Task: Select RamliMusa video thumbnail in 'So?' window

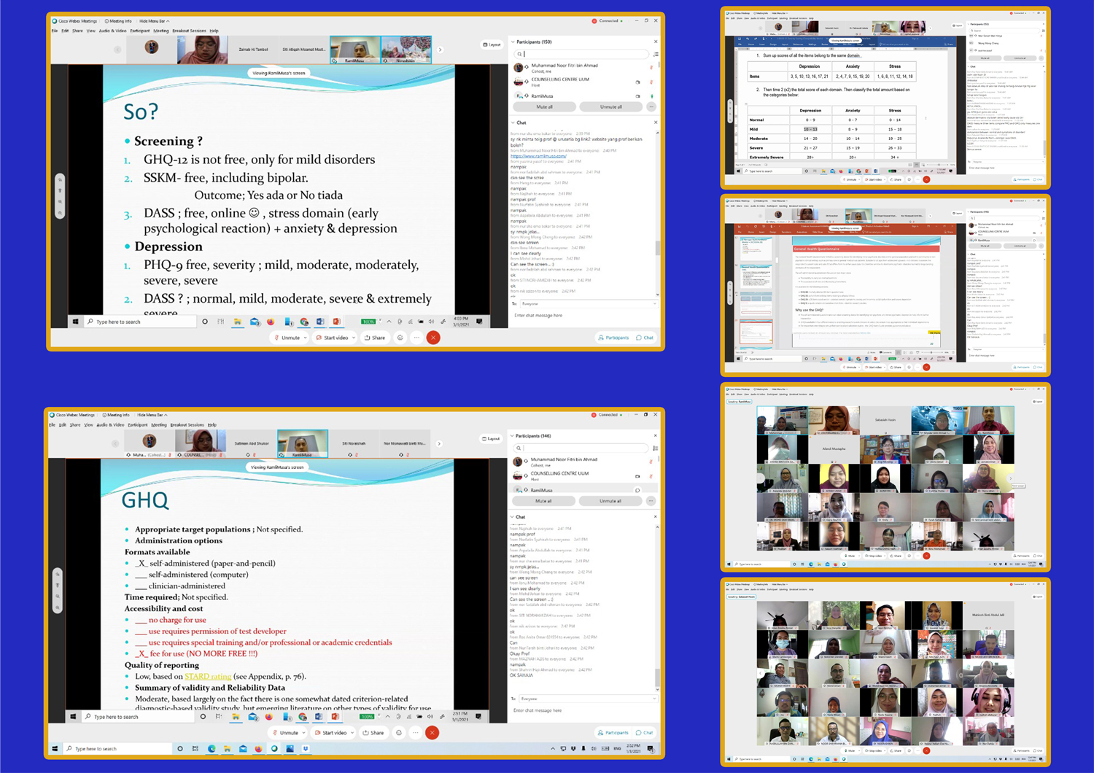Action: [x=355, y=50]
